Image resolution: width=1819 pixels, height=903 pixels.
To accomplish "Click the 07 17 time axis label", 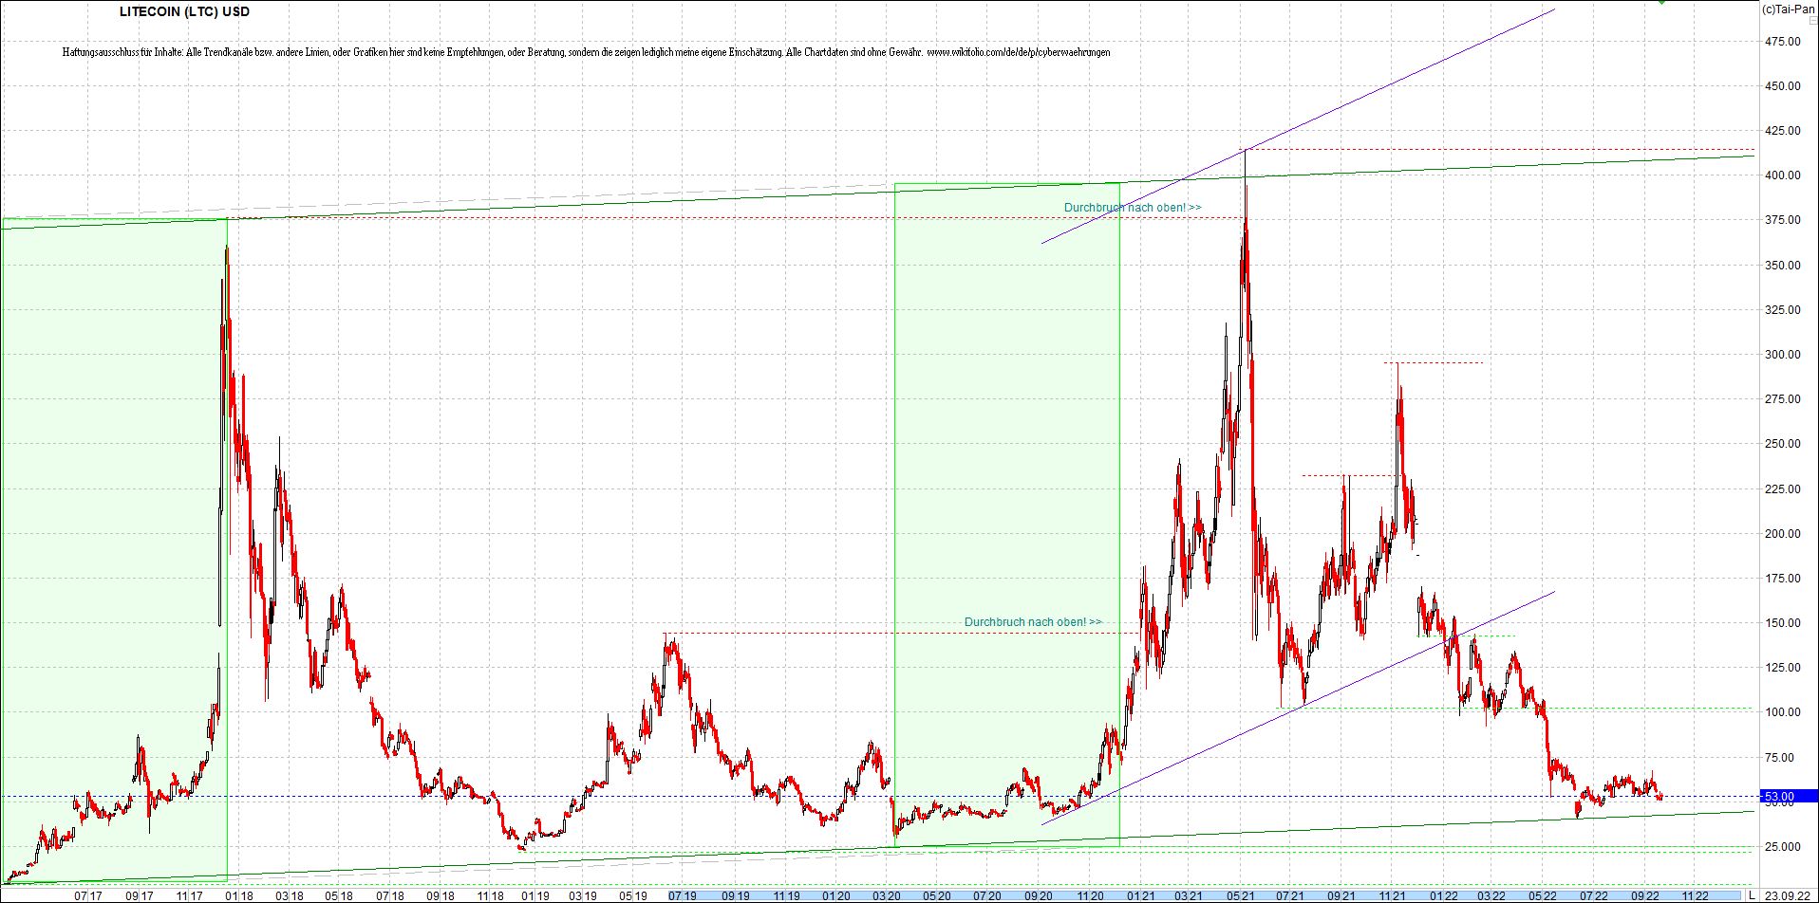I will (x=87, y=896).
